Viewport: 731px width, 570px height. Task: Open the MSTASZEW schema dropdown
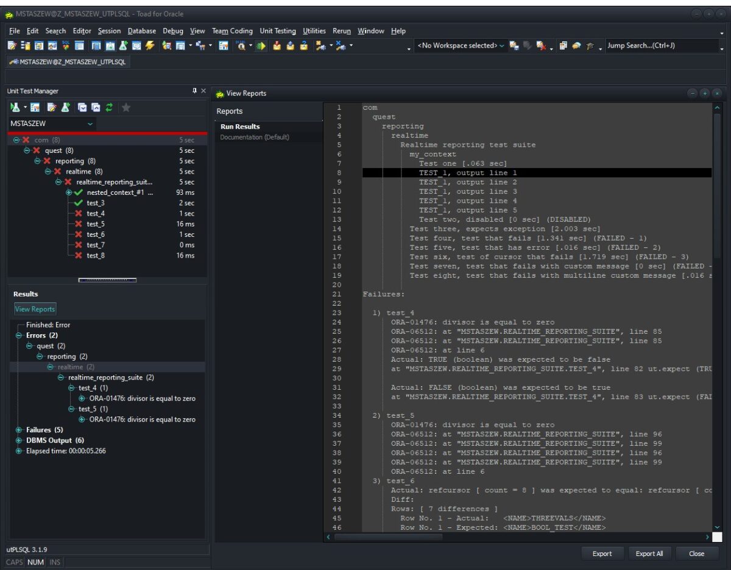[52, 124]
